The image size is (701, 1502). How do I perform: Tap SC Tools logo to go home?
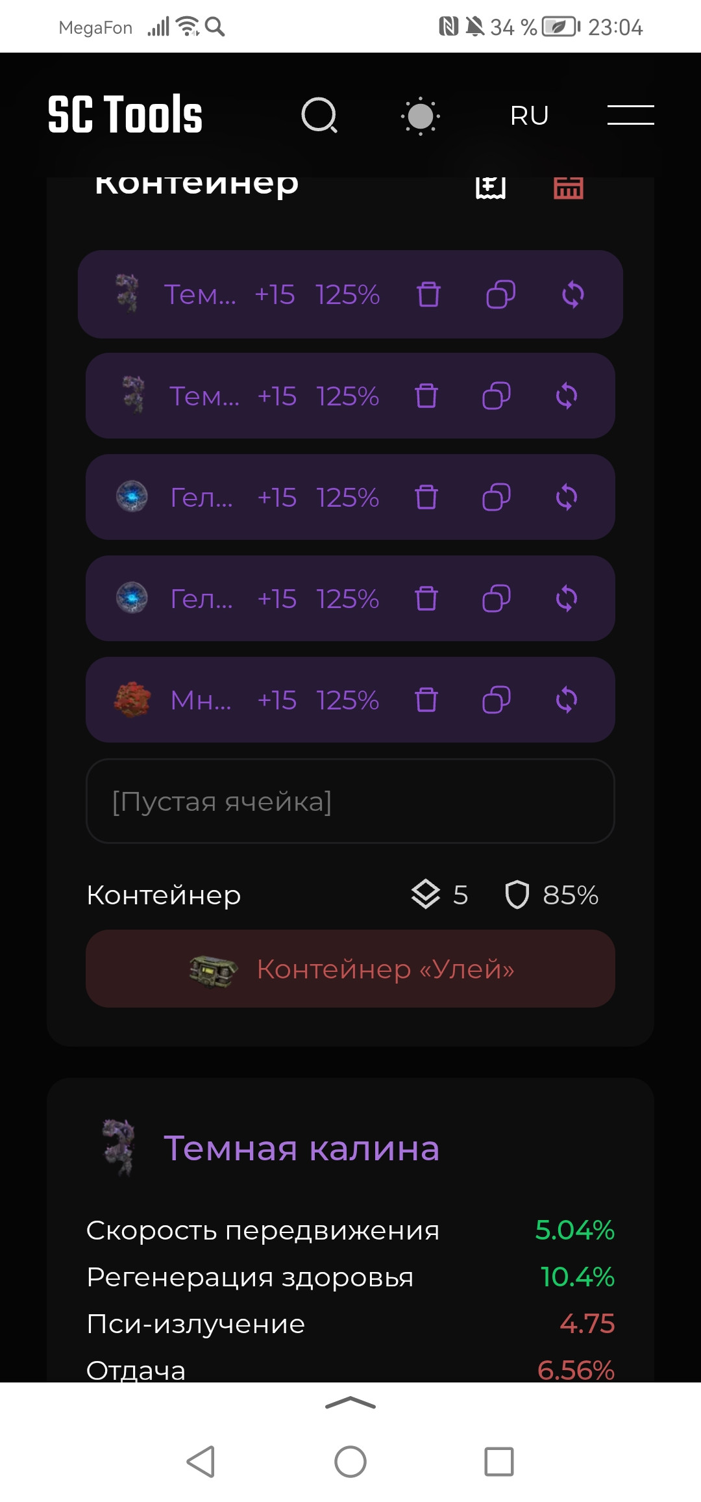click(x=125, y=115)
